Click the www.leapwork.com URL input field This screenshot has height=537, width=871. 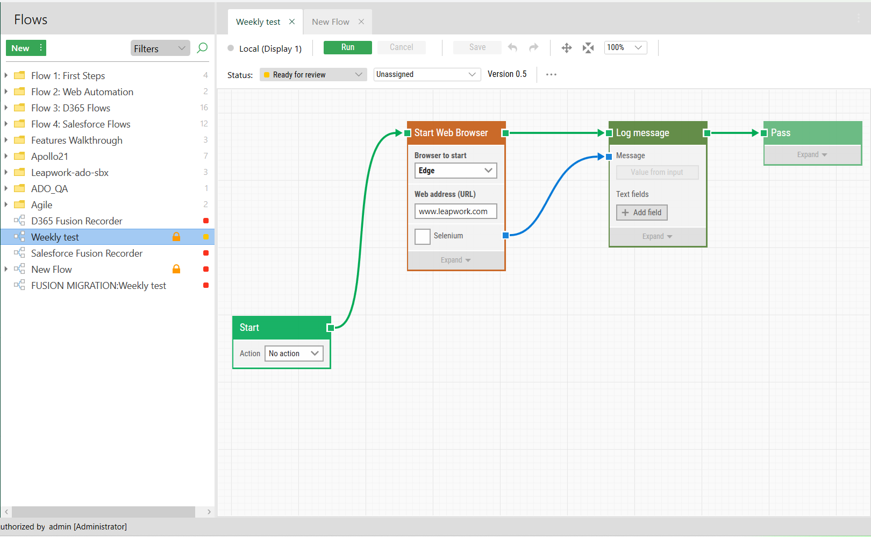coord(455,211)
